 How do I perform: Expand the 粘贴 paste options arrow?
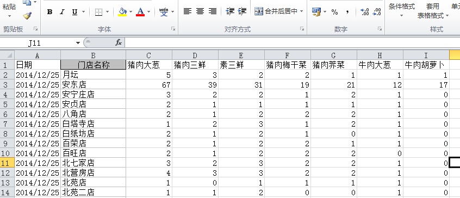(x=9, y=16)
